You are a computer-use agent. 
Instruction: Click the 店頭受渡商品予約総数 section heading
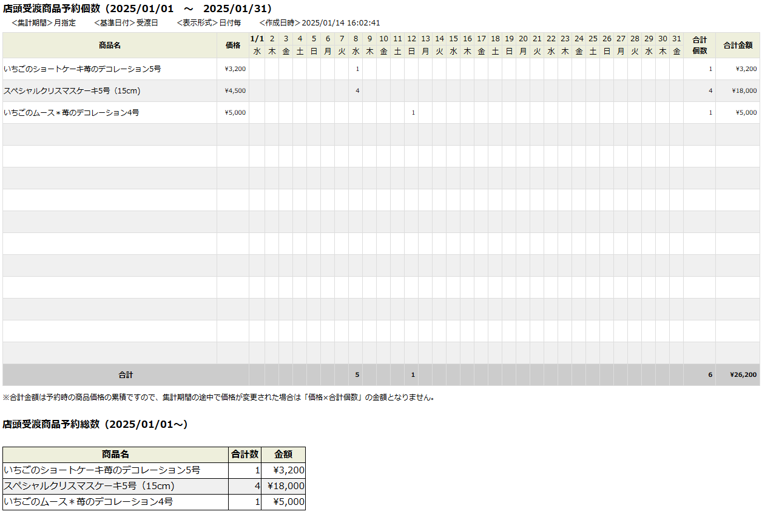95,425
